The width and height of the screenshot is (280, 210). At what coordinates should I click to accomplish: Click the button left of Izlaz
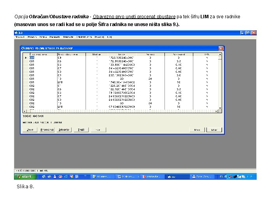pyautogui.click(x=197, y=129)
